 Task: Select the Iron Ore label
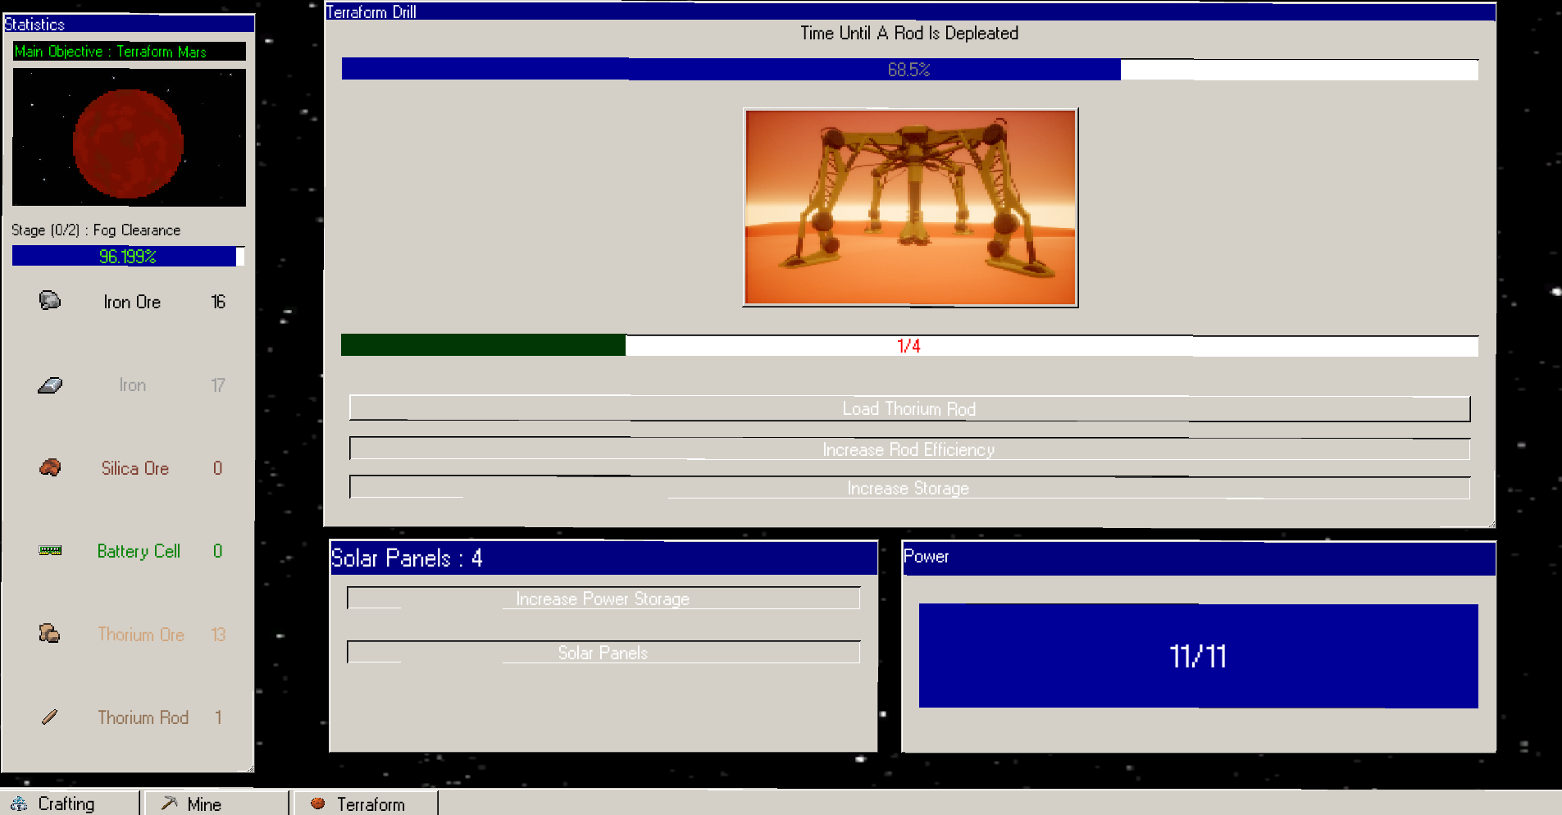pos(132,302)
